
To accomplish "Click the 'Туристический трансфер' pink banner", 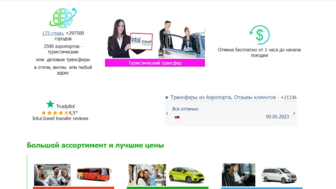I will tap(155, 63).
